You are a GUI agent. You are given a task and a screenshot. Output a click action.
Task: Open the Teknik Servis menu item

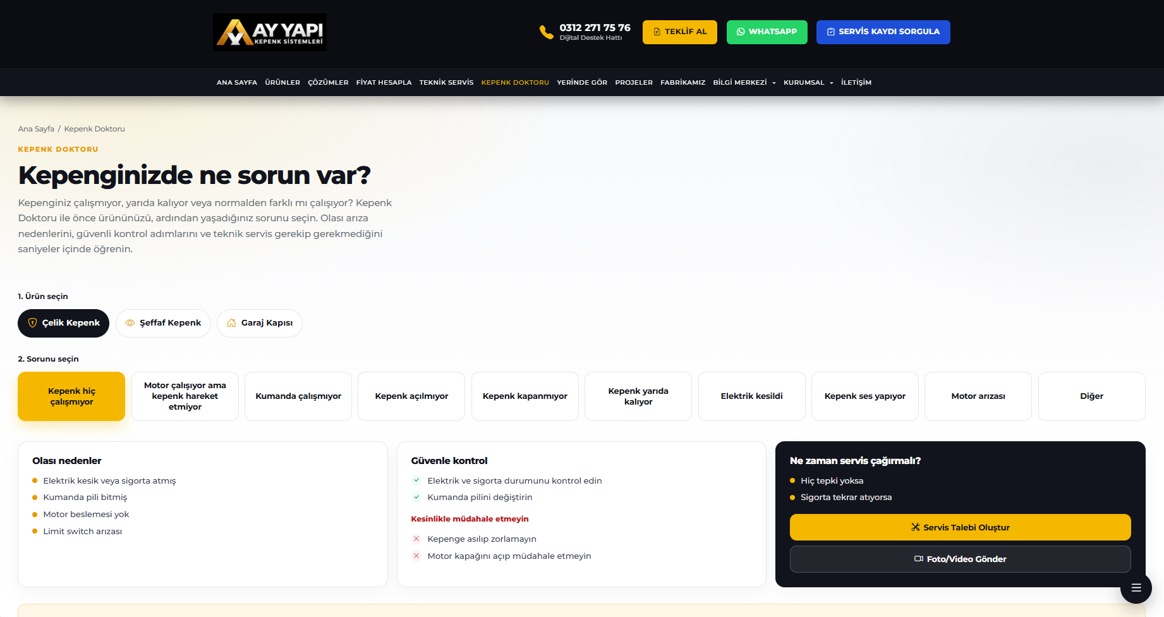[x=446, y=83]
